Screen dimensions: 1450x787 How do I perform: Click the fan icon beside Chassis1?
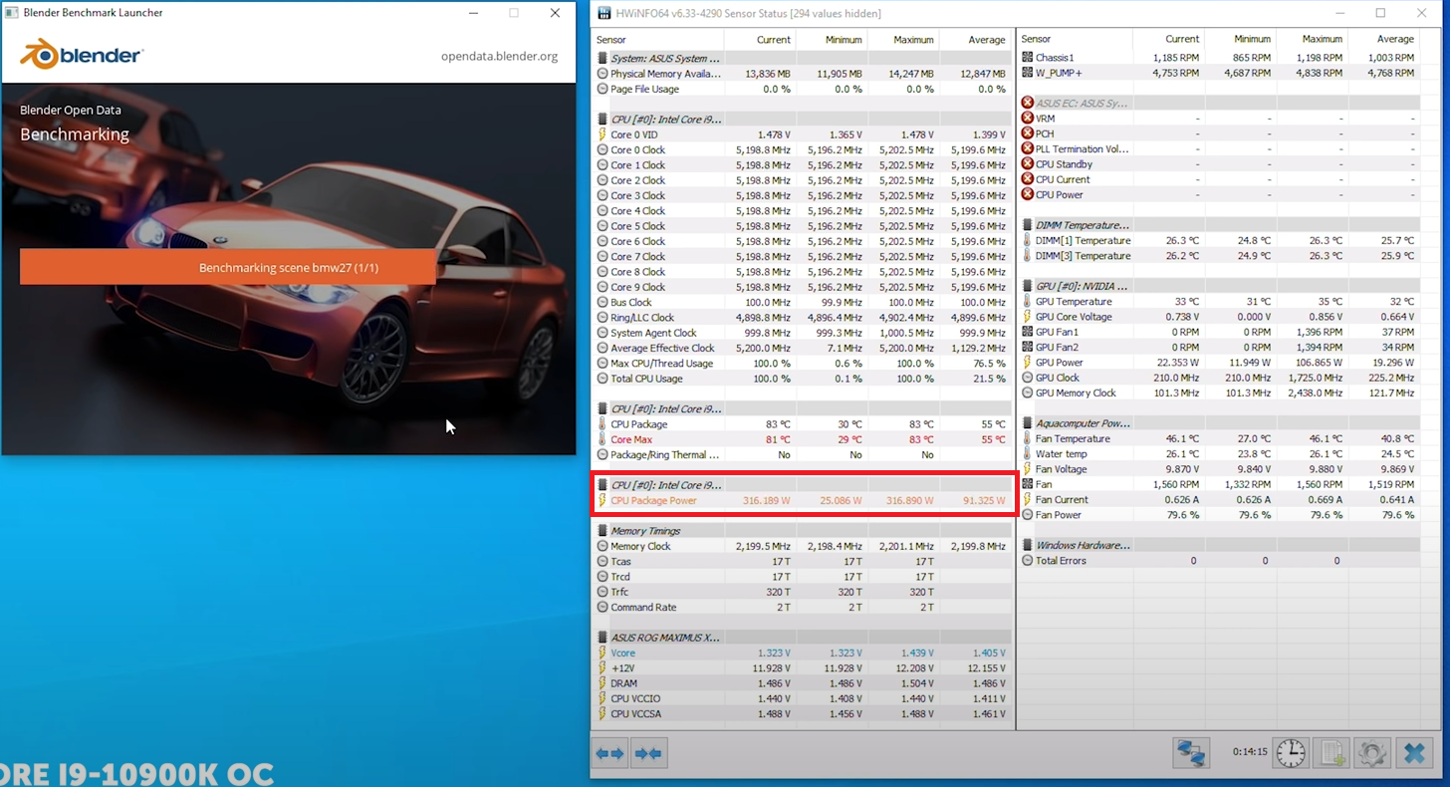(1028, 58)
